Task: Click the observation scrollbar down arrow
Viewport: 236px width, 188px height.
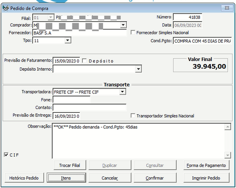Action: (227, 155)
